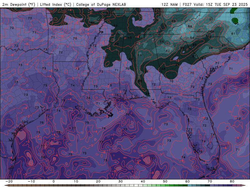
Task: Click the '-20' colorbar scale label
Action: tap(9, 181)
